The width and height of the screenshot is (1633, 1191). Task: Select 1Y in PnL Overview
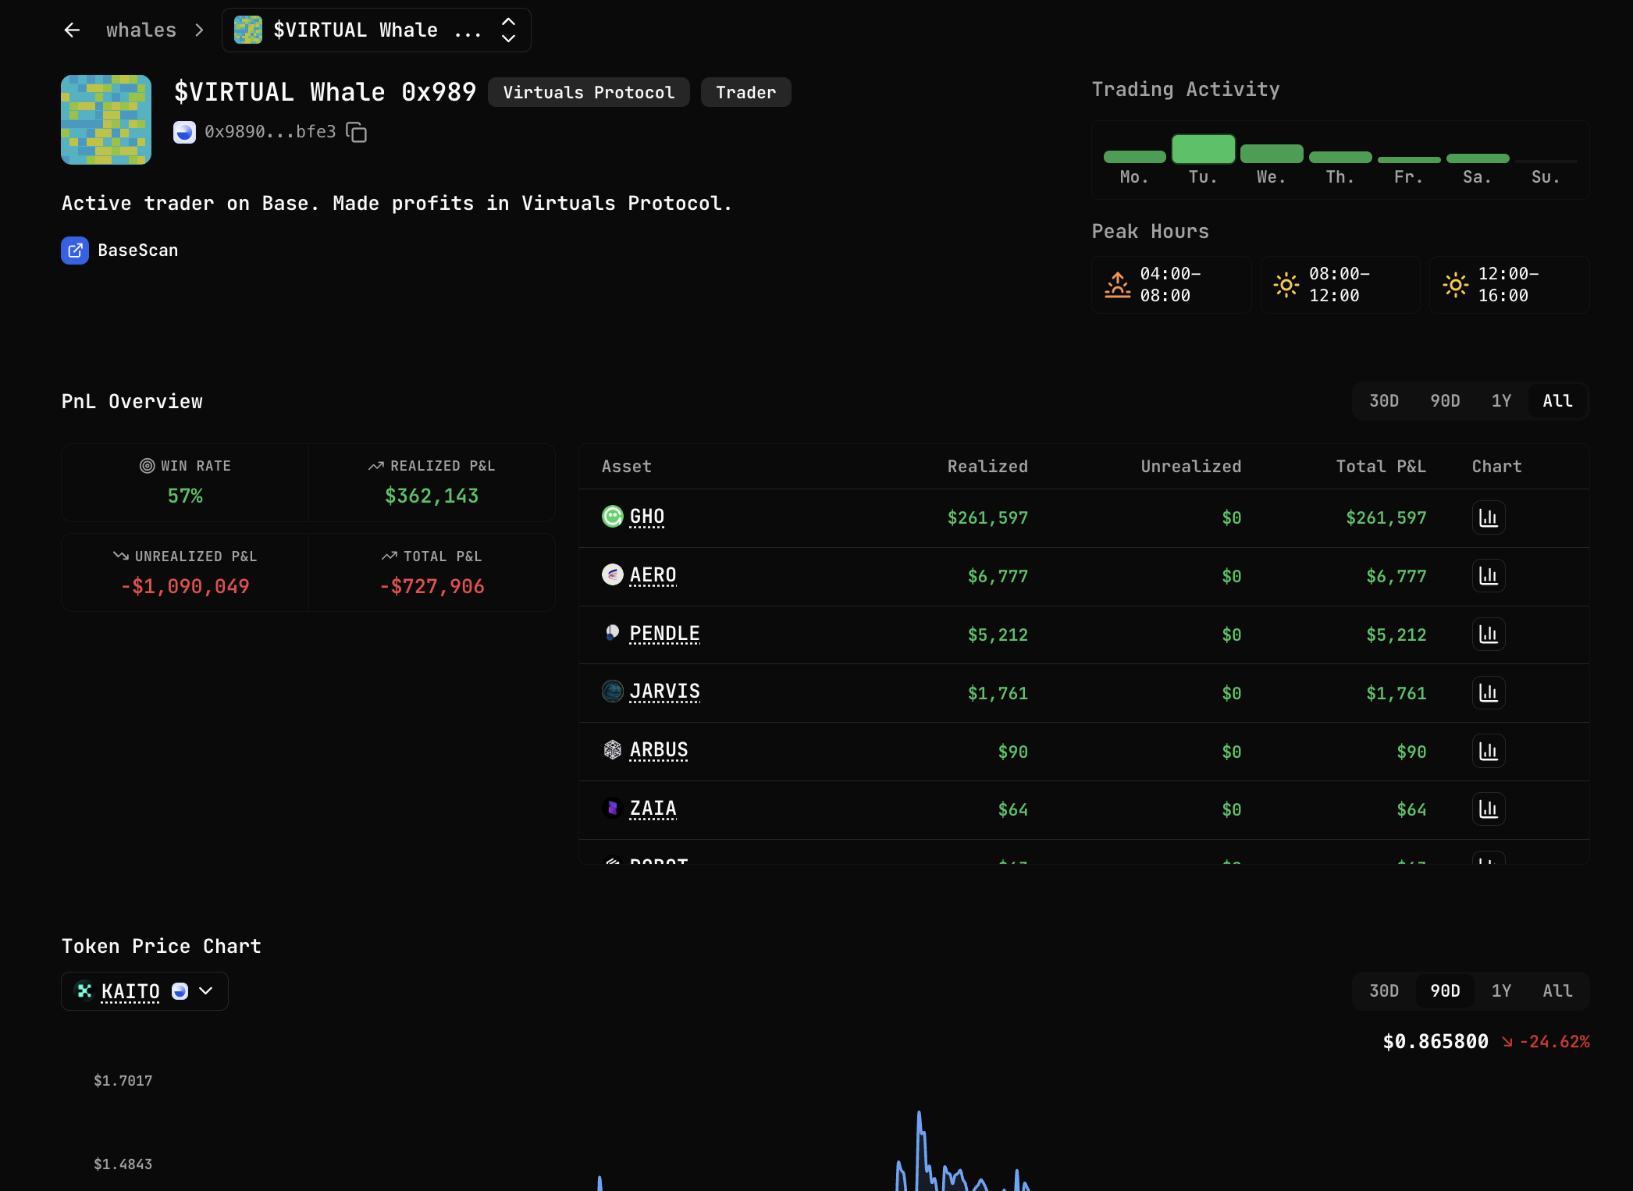(x=1500, y=401)
